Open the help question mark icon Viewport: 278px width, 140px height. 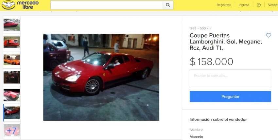point(259,5)
